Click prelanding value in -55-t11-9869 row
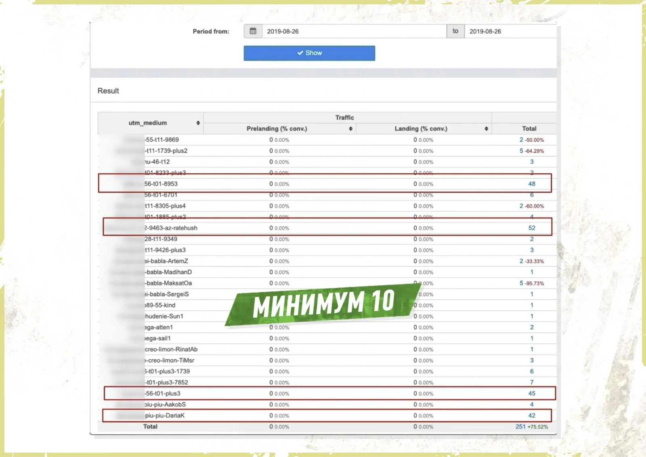Screen dimensions: 646x457 click(279, 140)
